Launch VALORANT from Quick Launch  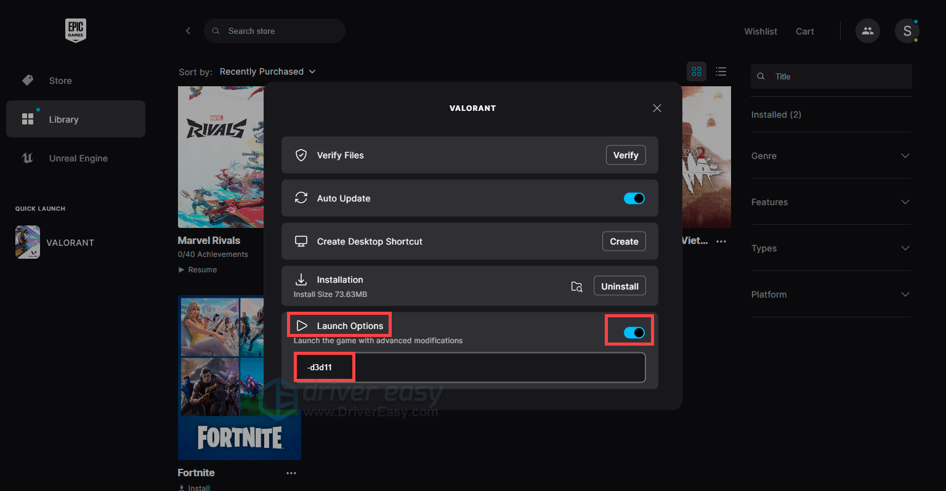tap(27, 242)
